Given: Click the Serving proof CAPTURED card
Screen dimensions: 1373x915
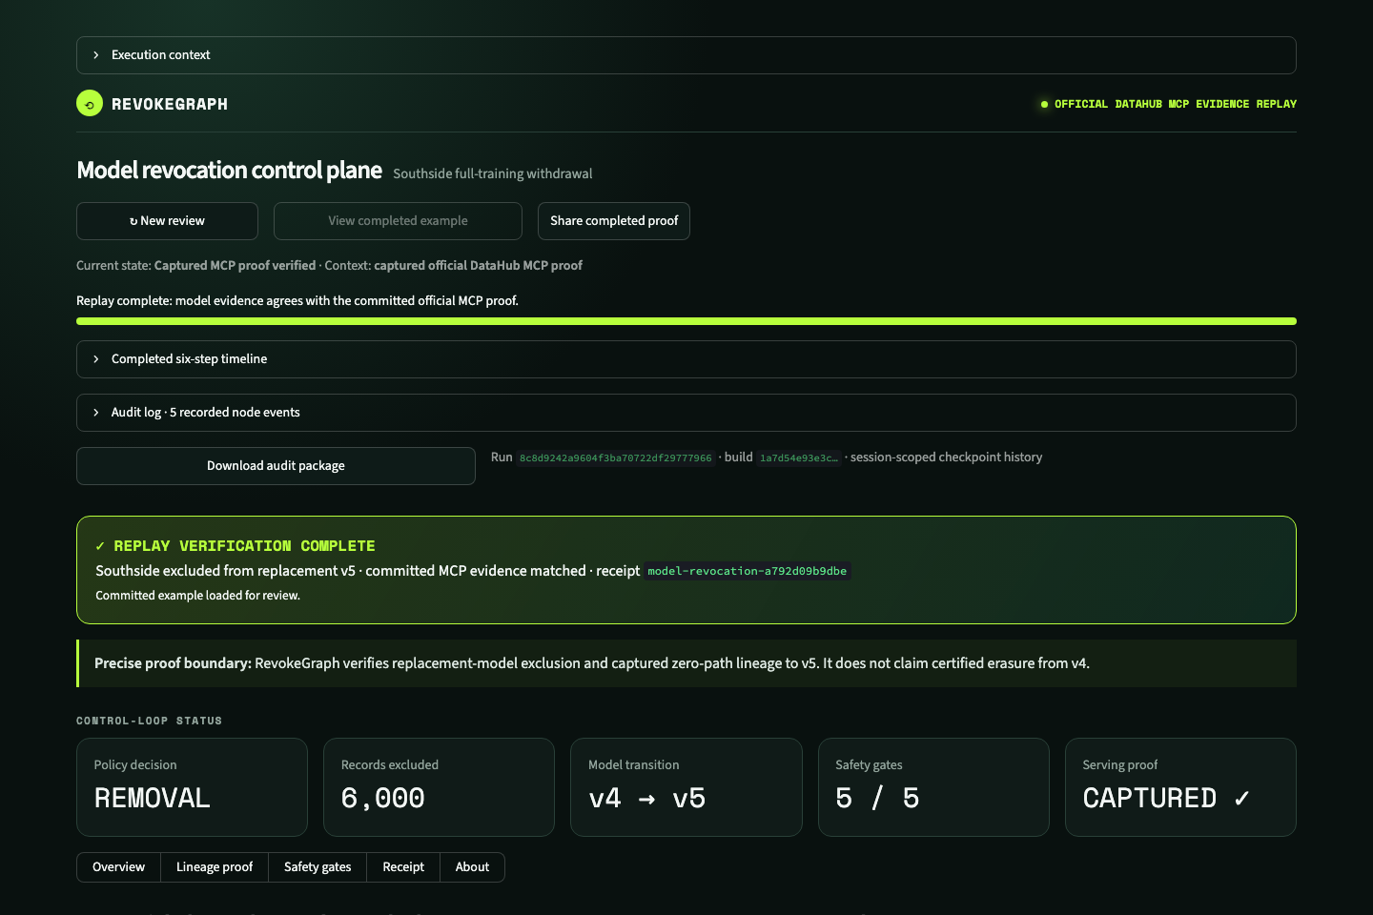Looking at the screenshot, I should click(x=1180, y=787).
